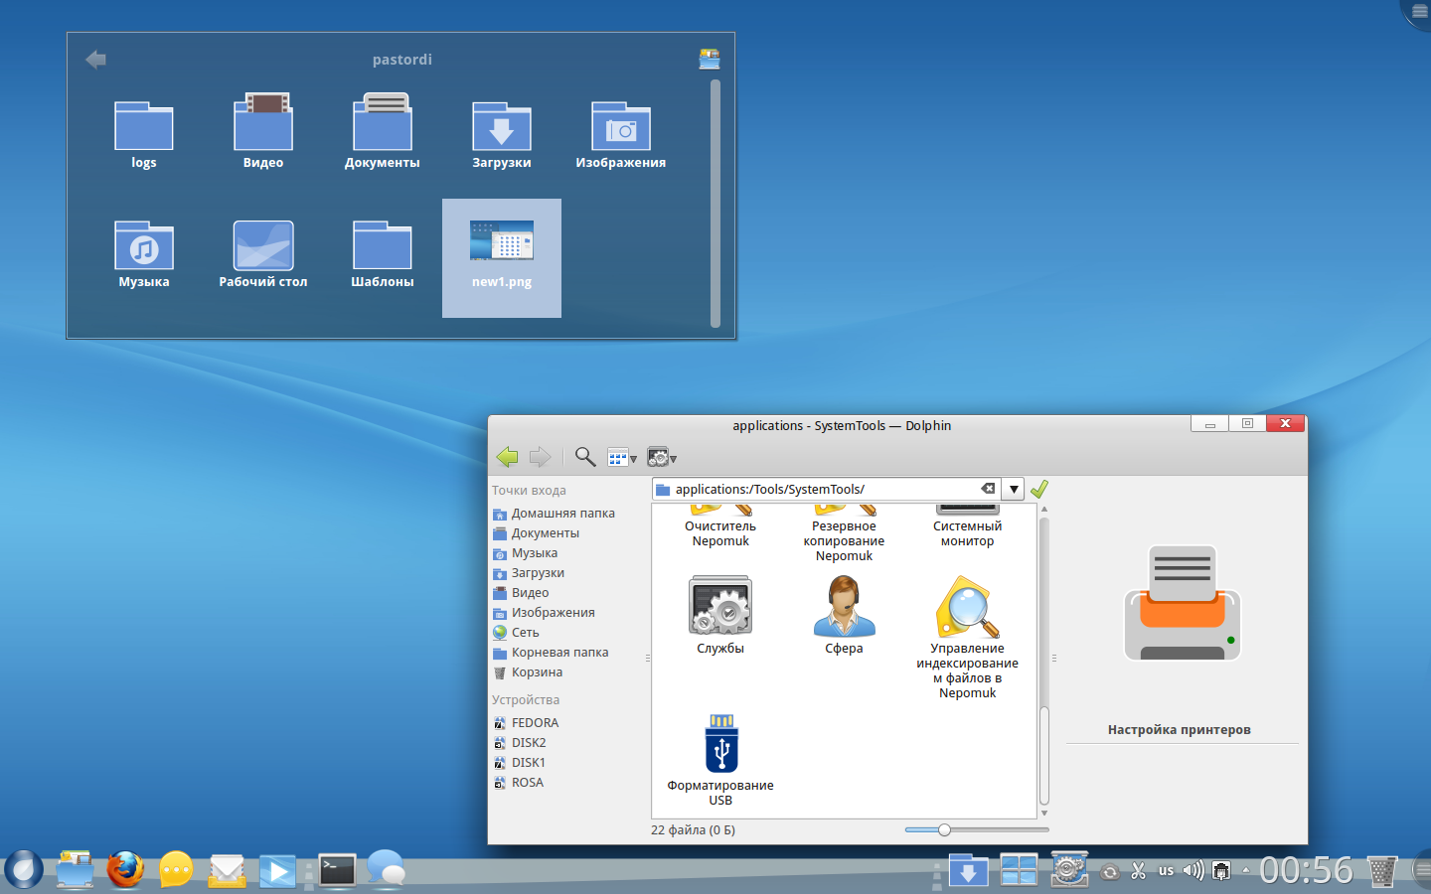Click the zoom slider in Dolphin status bar
Image resolution: width=1431 pixels, height=894 pixels.
point(944,829)
